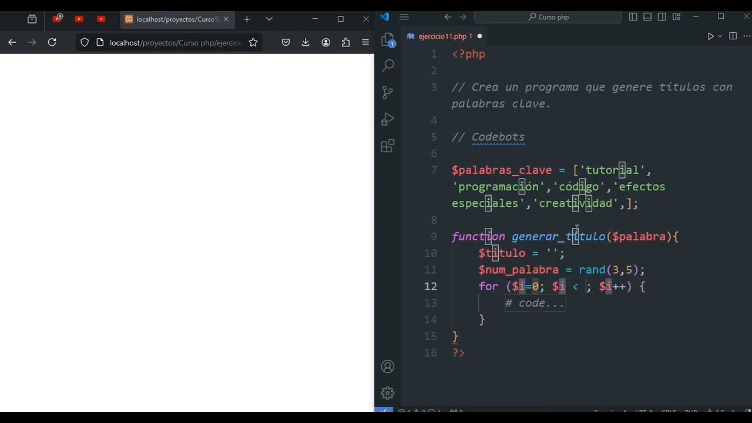Screen dimensions: 752x423
Task: Run the PHP file with play button
Action: (x=710, y=36)
